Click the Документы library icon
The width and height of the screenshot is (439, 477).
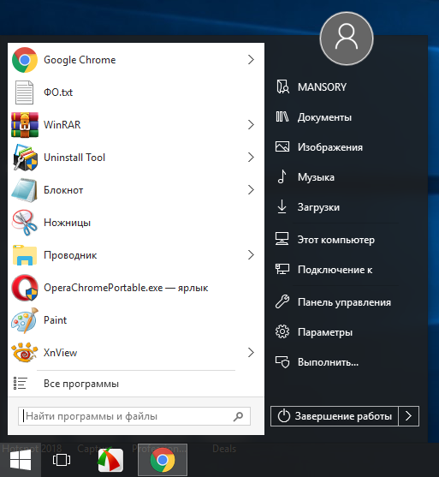[x=282, y=116]
